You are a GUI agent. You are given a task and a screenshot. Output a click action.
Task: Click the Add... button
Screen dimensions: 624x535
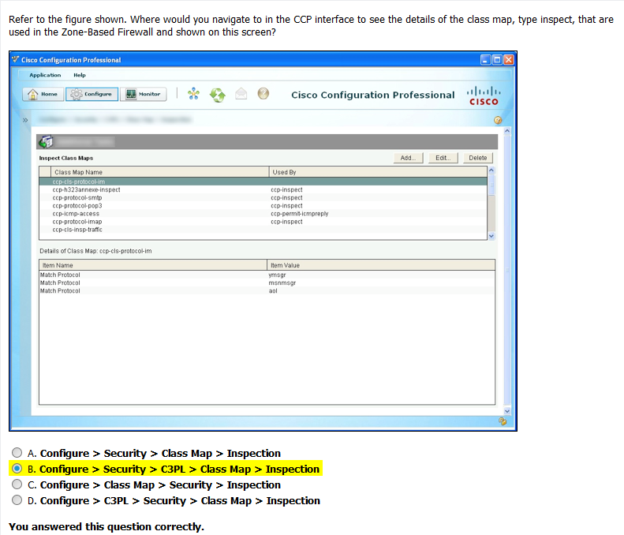pyautogui.click(x=408, y=158)
